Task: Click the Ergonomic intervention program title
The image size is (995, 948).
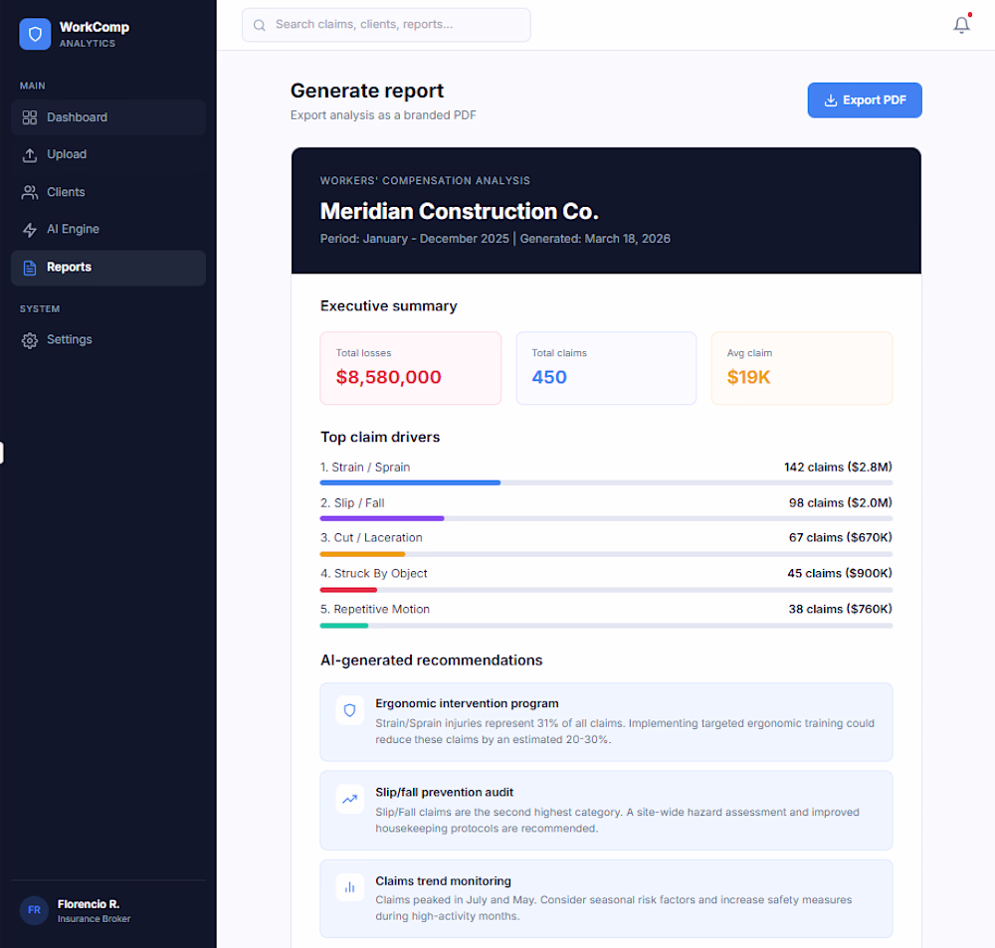Action: point(467,703)
